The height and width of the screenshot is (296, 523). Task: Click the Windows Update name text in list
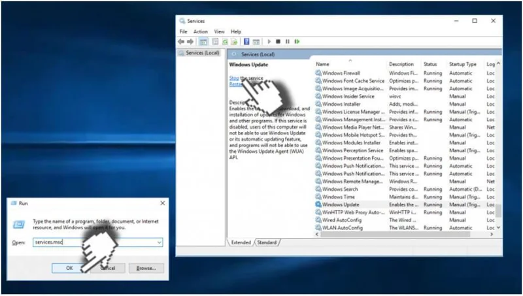341,205
